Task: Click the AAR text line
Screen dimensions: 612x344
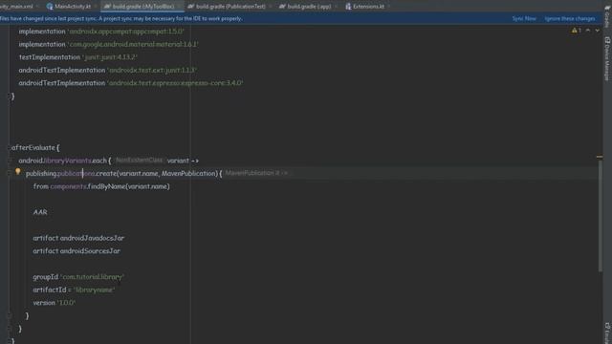Action: 40,212
